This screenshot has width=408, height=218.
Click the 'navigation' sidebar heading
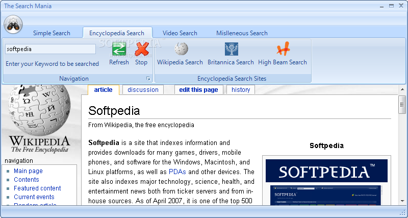pyautogui.click(x=19, y=161)
